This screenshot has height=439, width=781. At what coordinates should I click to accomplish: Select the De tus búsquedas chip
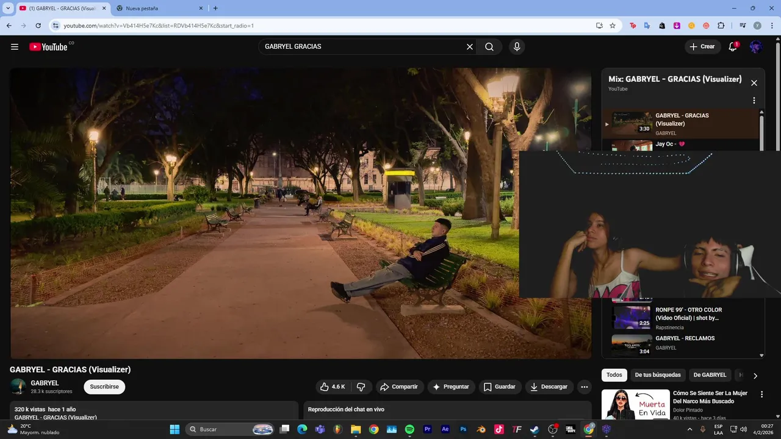pyautogui.click(x=658, y=375)
